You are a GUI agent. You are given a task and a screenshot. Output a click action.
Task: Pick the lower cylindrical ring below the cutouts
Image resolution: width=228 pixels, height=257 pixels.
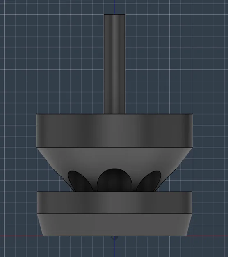click(x=114, y=203)
